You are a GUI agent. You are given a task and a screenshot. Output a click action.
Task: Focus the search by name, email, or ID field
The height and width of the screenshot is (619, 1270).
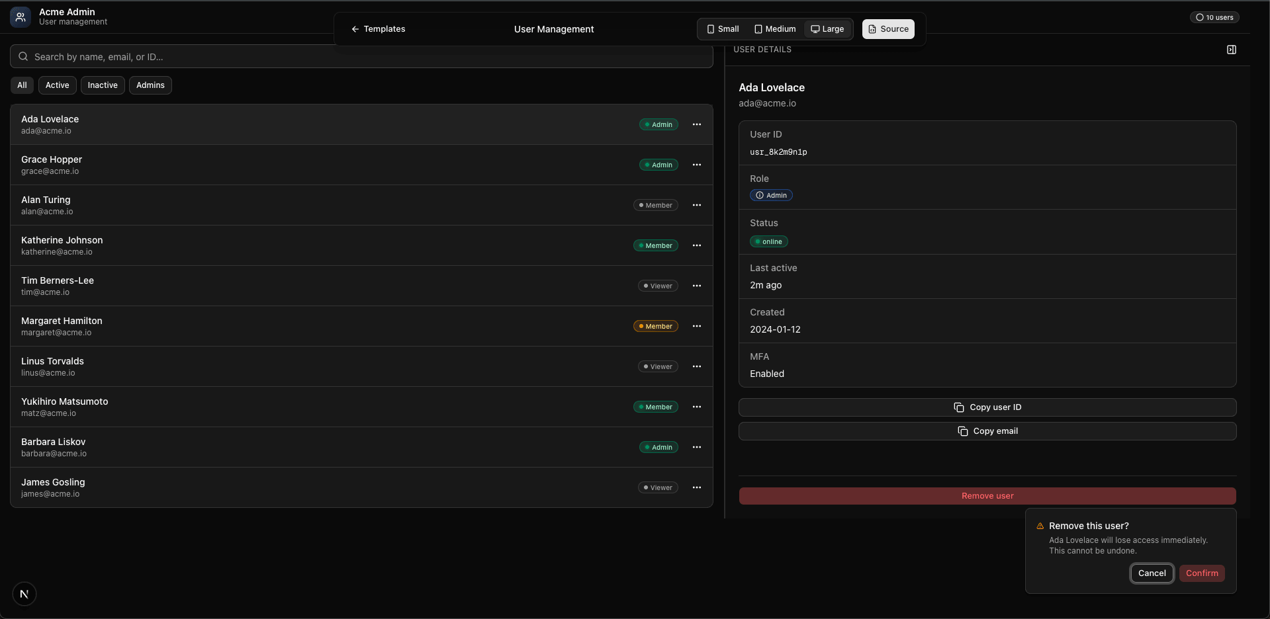361,56
